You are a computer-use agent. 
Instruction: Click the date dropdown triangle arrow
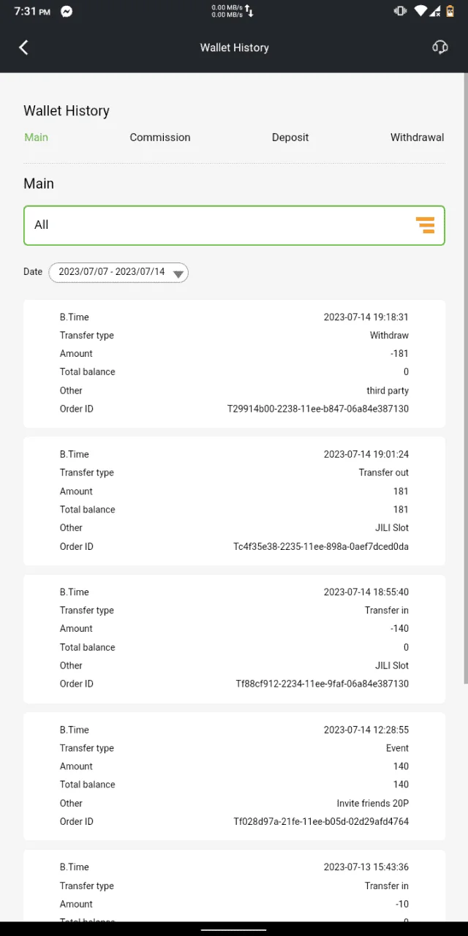click(x=178, y=273)
